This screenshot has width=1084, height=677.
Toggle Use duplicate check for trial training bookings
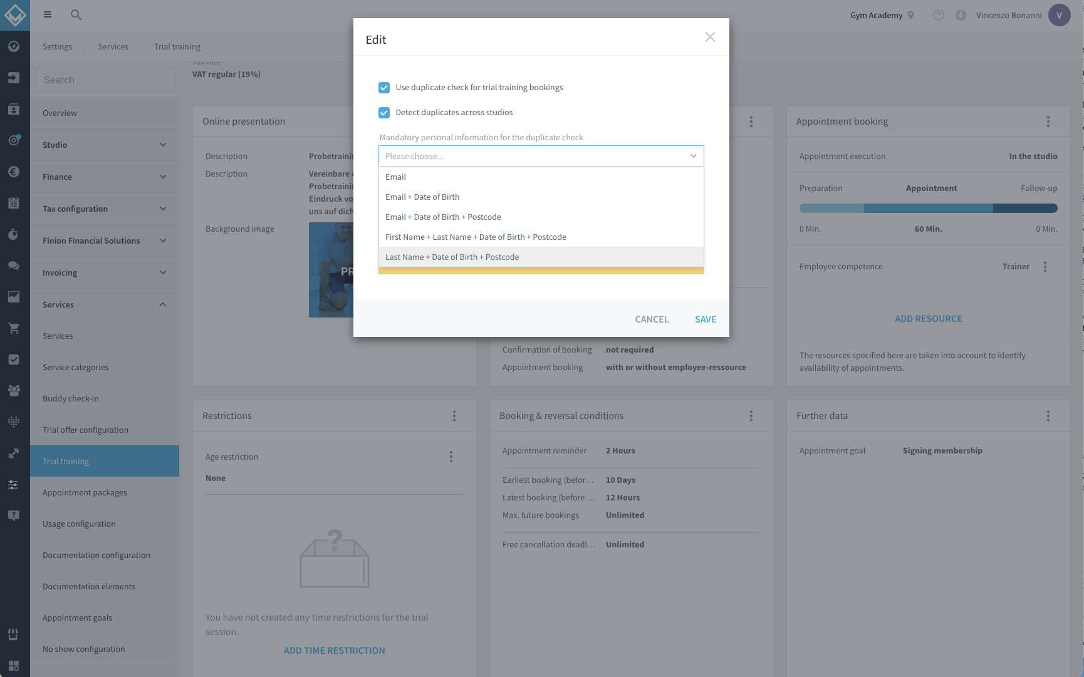point(384,88)
